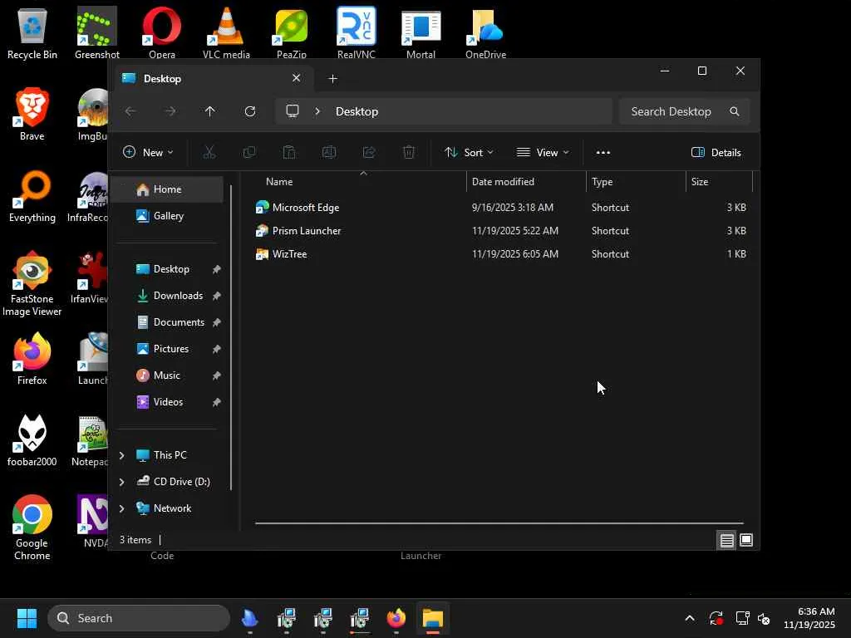Image resolution: width=851 pixels, height=638 pixels.
Task: Select the Prism Launcher shortcut
Action: coord(306,231)
